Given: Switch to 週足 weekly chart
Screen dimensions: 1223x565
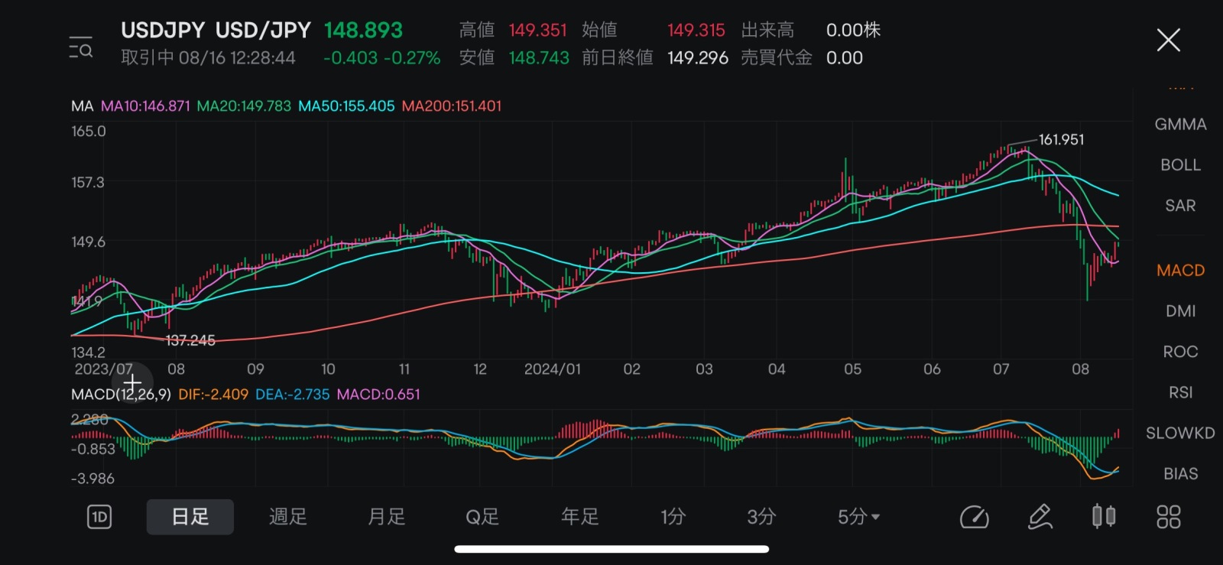Looking at the screenshot, I should point(287,517).
